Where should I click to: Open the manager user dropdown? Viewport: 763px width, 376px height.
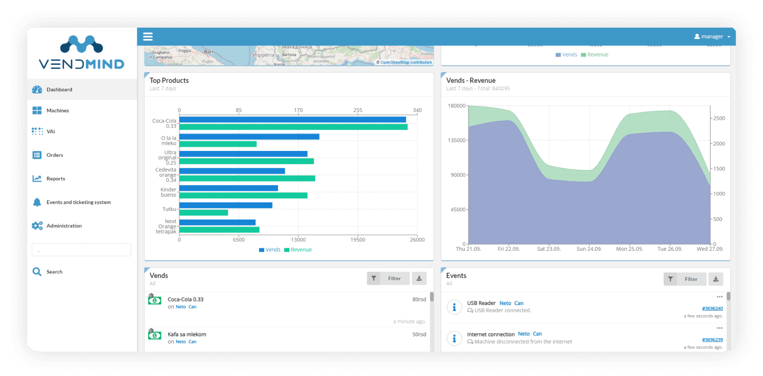coord(712,37)
